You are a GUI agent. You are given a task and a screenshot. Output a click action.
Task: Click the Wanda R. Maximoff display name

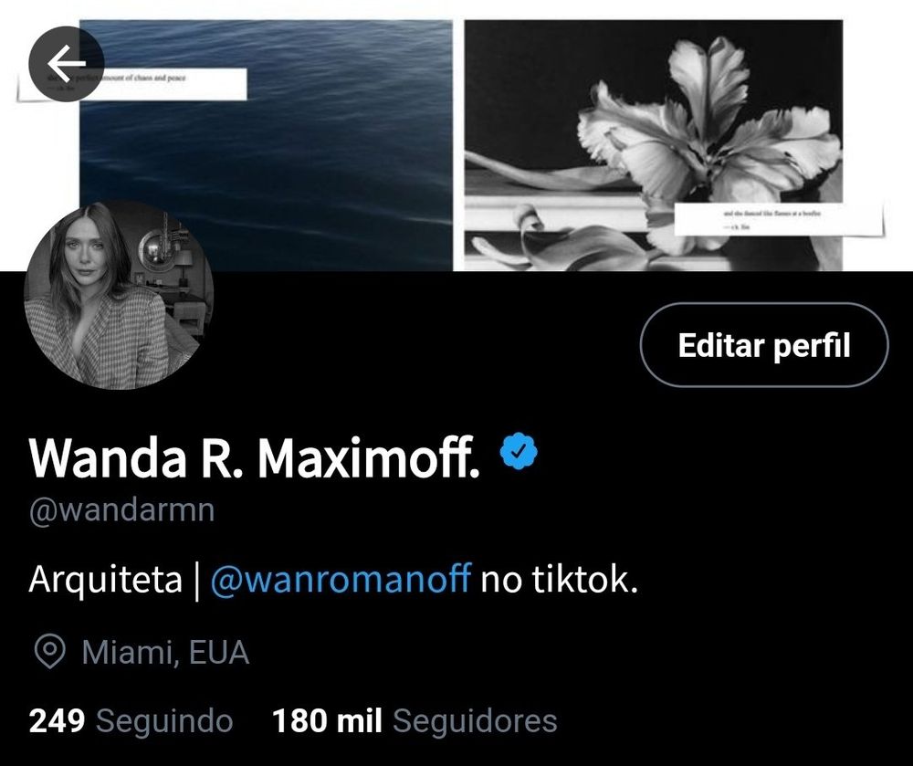pos(255,457)
